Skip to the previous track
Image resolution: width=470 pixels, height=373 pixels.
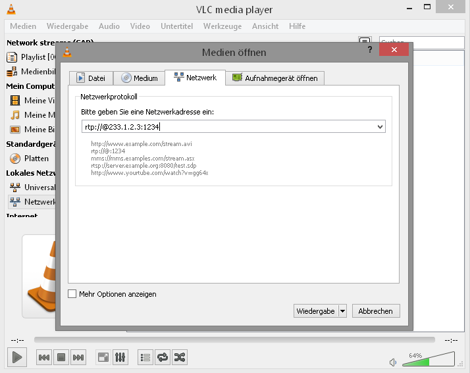point(44,357)
